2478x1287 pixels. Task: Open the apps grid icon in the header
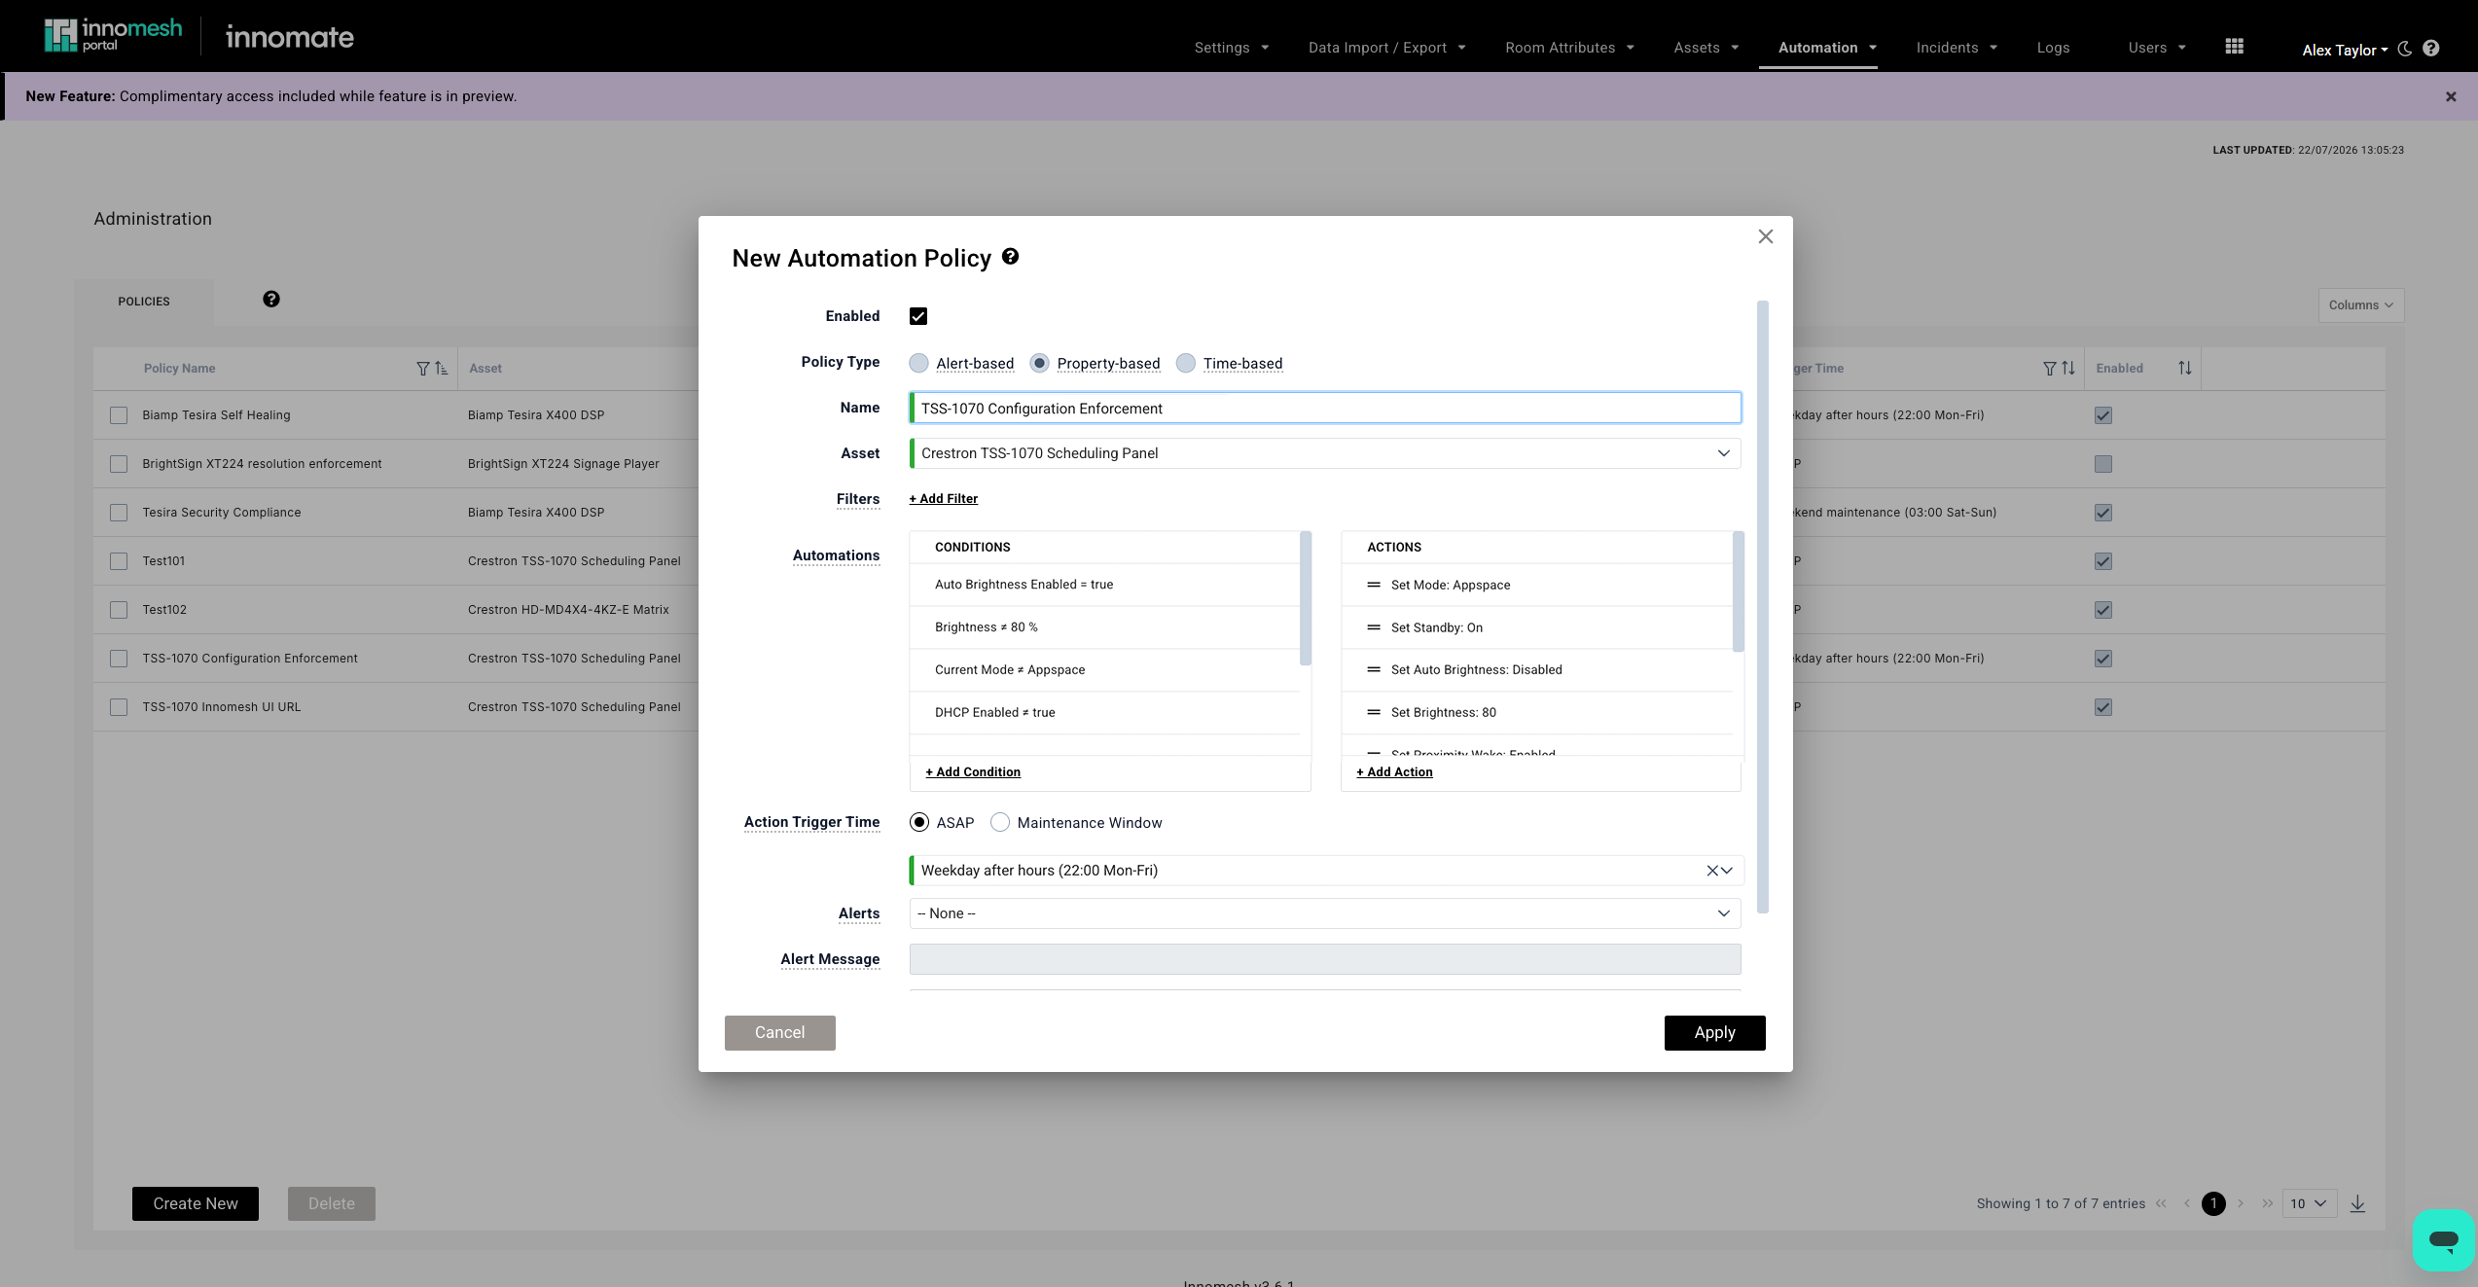click(2234, 47)
